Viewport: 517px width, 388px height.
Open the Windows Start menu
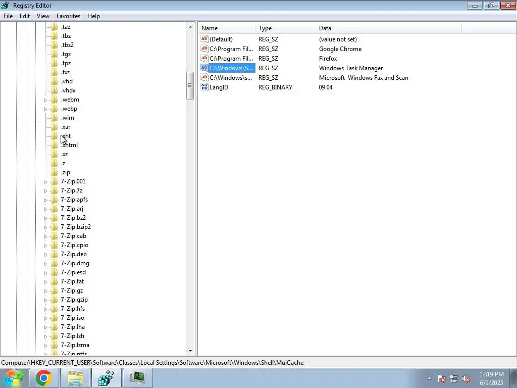(x=13, y=378)
